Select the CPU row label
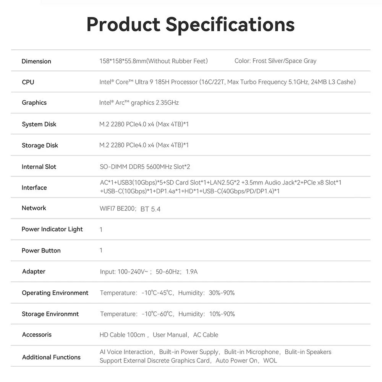The height and width of the screenshot is (382, 382). (28, 82)
